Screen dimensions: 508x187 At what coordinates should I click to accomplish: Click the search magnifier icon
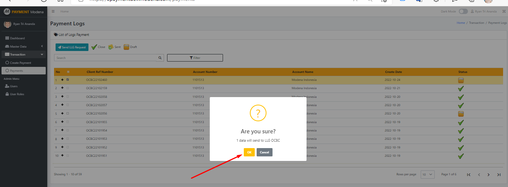point(160,58)
